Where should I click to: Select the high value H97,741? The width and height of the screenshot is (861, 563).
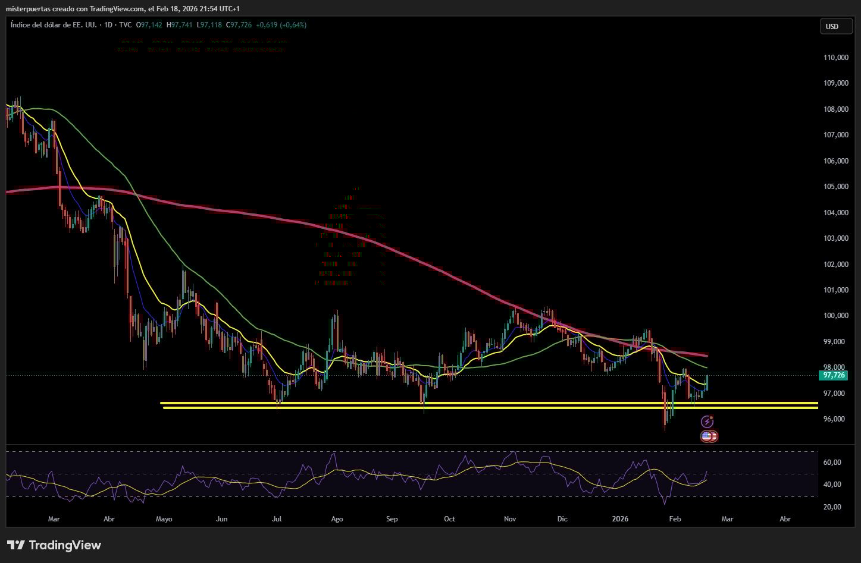[180, 25]
